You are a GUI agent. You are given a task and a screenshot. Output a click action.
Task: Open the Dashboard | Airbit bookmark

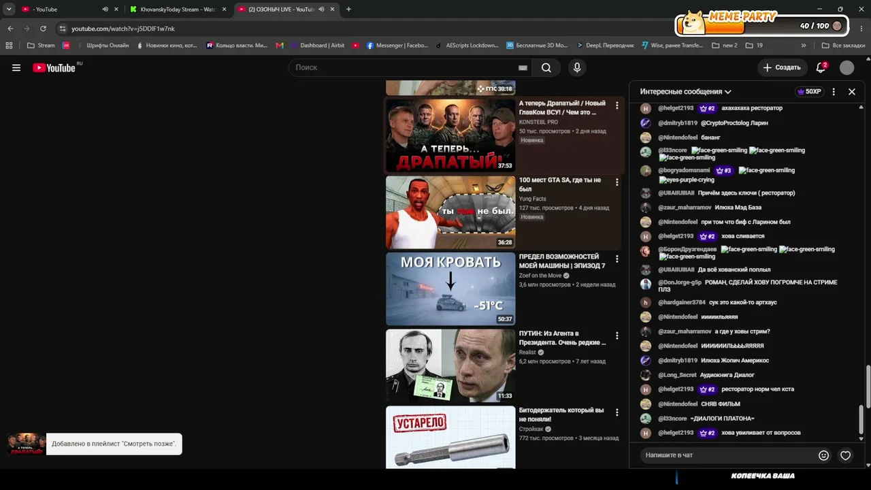coord(317,46)
